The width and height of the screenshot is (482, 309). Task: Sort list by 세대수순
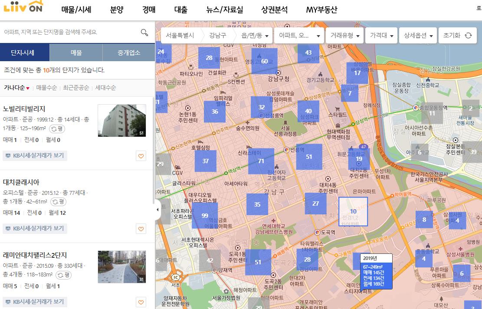coord(105,88)
